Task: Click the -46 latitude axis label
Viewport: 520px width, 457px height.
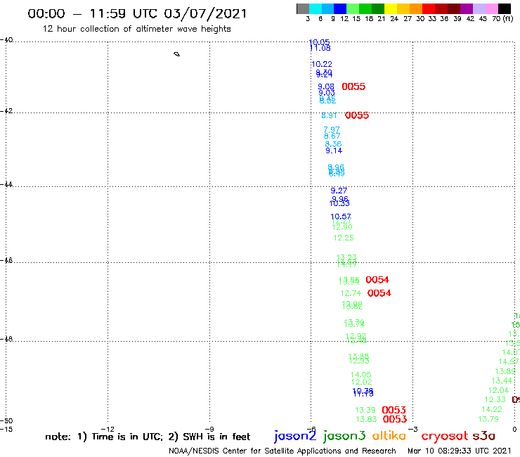Action: [x=6, y=261]
